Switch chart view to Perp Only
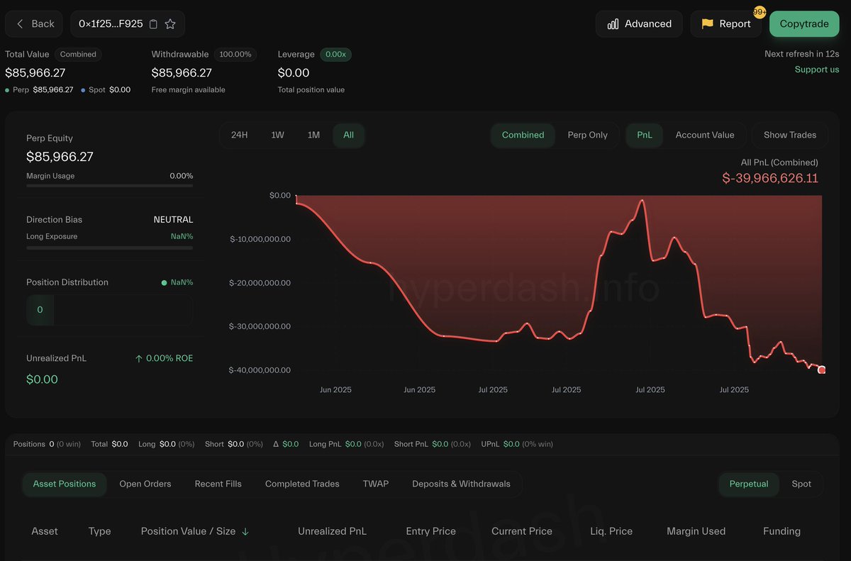The width and height of the screenshot is (851, 561). tap(587, 135)
